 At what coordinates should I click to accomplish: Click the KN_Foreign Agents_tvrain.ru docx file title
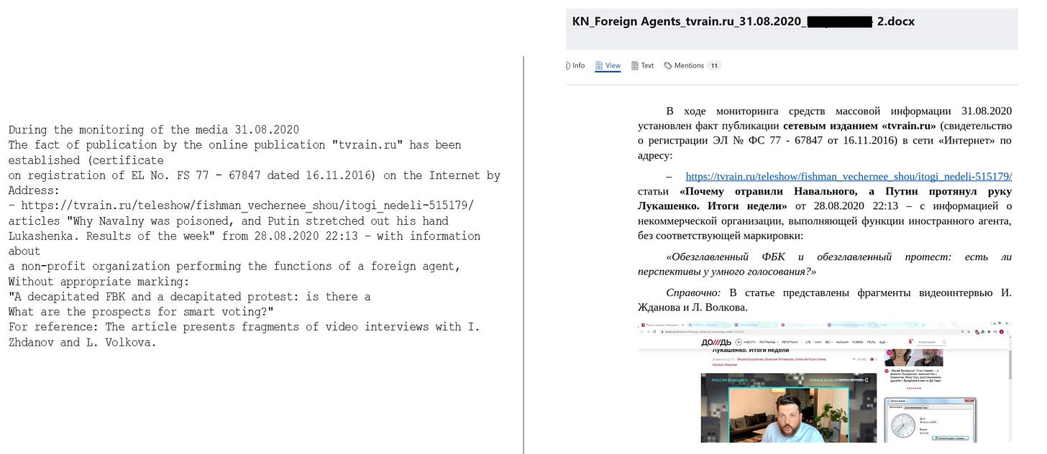[743, 22]
